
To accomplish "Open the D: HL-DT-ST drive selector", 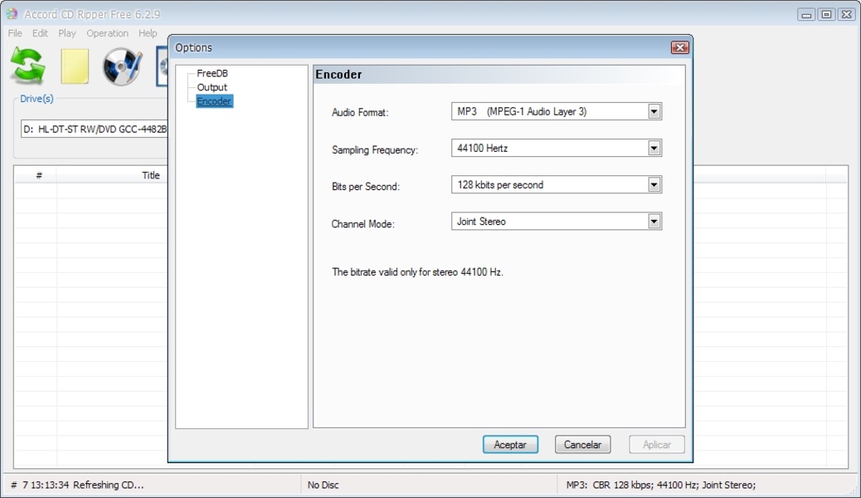I will point(95,129).
